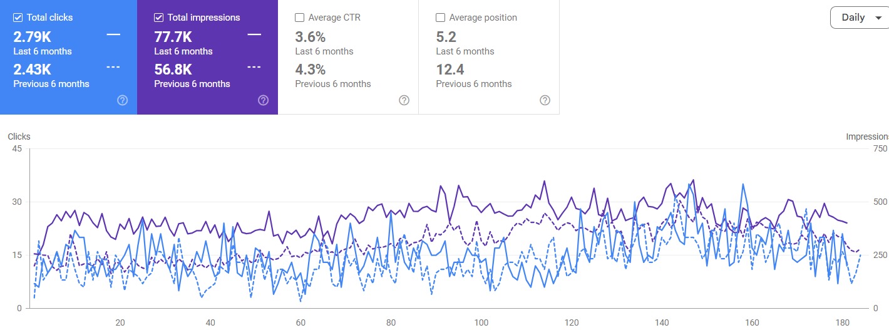Click help icon on Total clicks card
The height and width of the screenshot is (330, 889).
point(123,100)
